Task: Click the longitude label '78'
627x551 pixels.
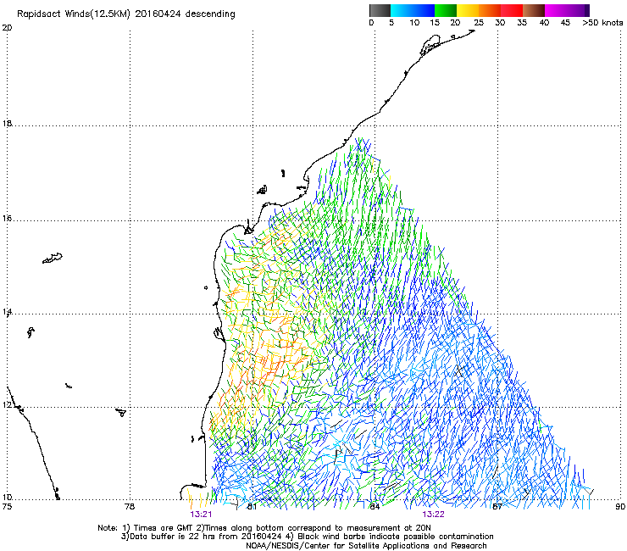Action: coord(130,507)
